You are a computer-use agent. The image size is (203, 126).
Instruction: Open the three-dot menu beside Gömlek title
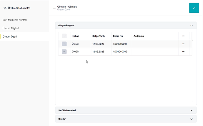(x=54, y=8)
